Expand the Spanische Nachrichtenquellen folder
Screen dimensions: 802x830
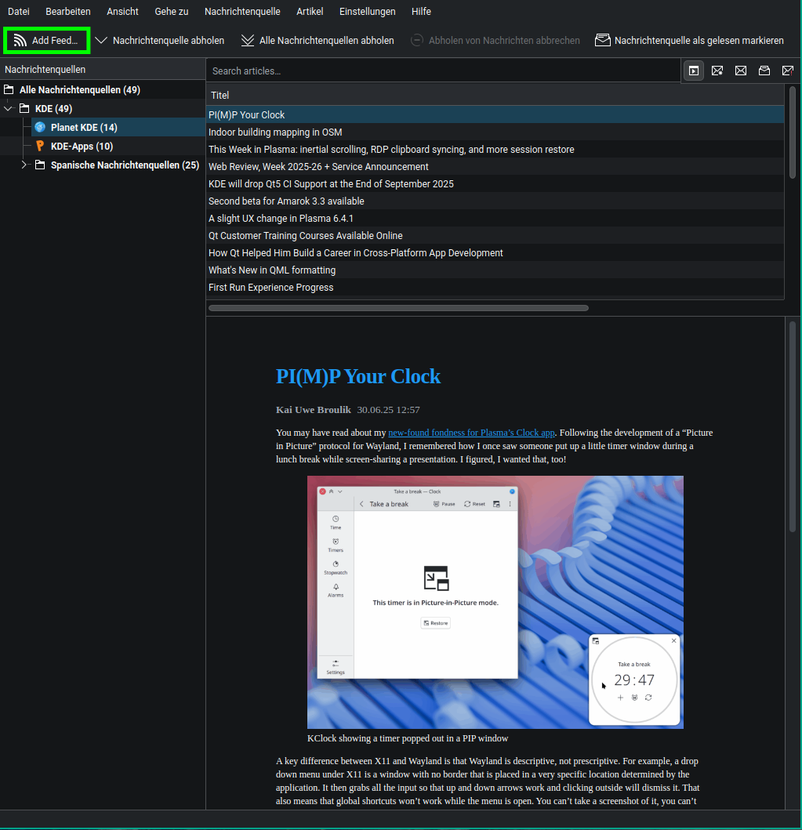tap(24, 165)
